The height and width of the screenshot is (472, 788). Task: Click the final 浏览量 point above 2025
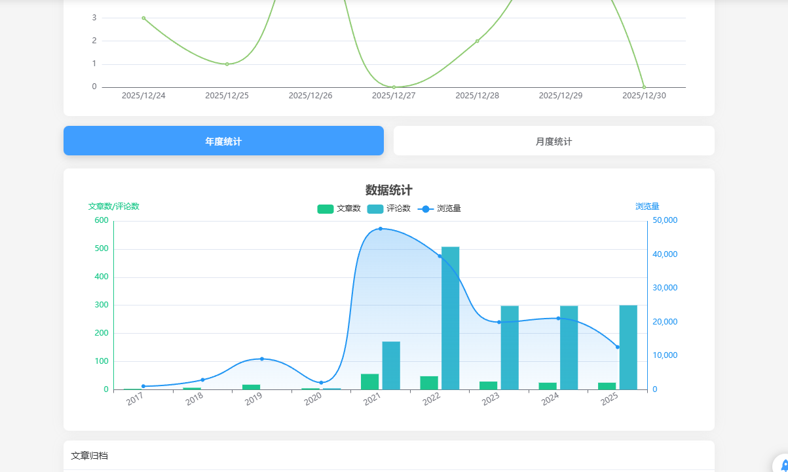(616, 347)
